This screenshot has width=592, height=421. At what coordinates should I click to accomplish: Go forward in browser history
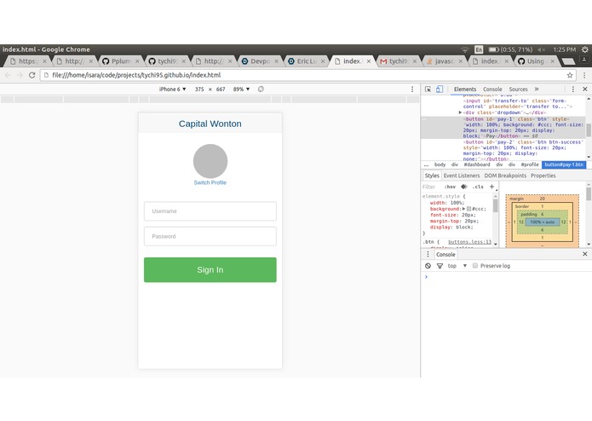click(20, 75)
